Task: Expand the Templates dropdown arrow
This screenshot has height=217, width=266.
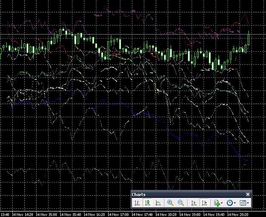Action: [x=248, y=203]
